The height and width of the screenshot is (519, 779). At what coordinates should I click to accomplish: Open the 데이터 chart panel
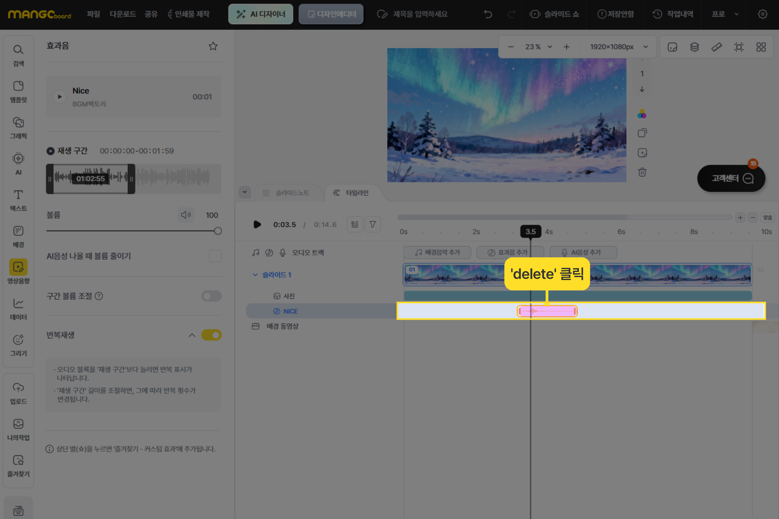(18, 308)
